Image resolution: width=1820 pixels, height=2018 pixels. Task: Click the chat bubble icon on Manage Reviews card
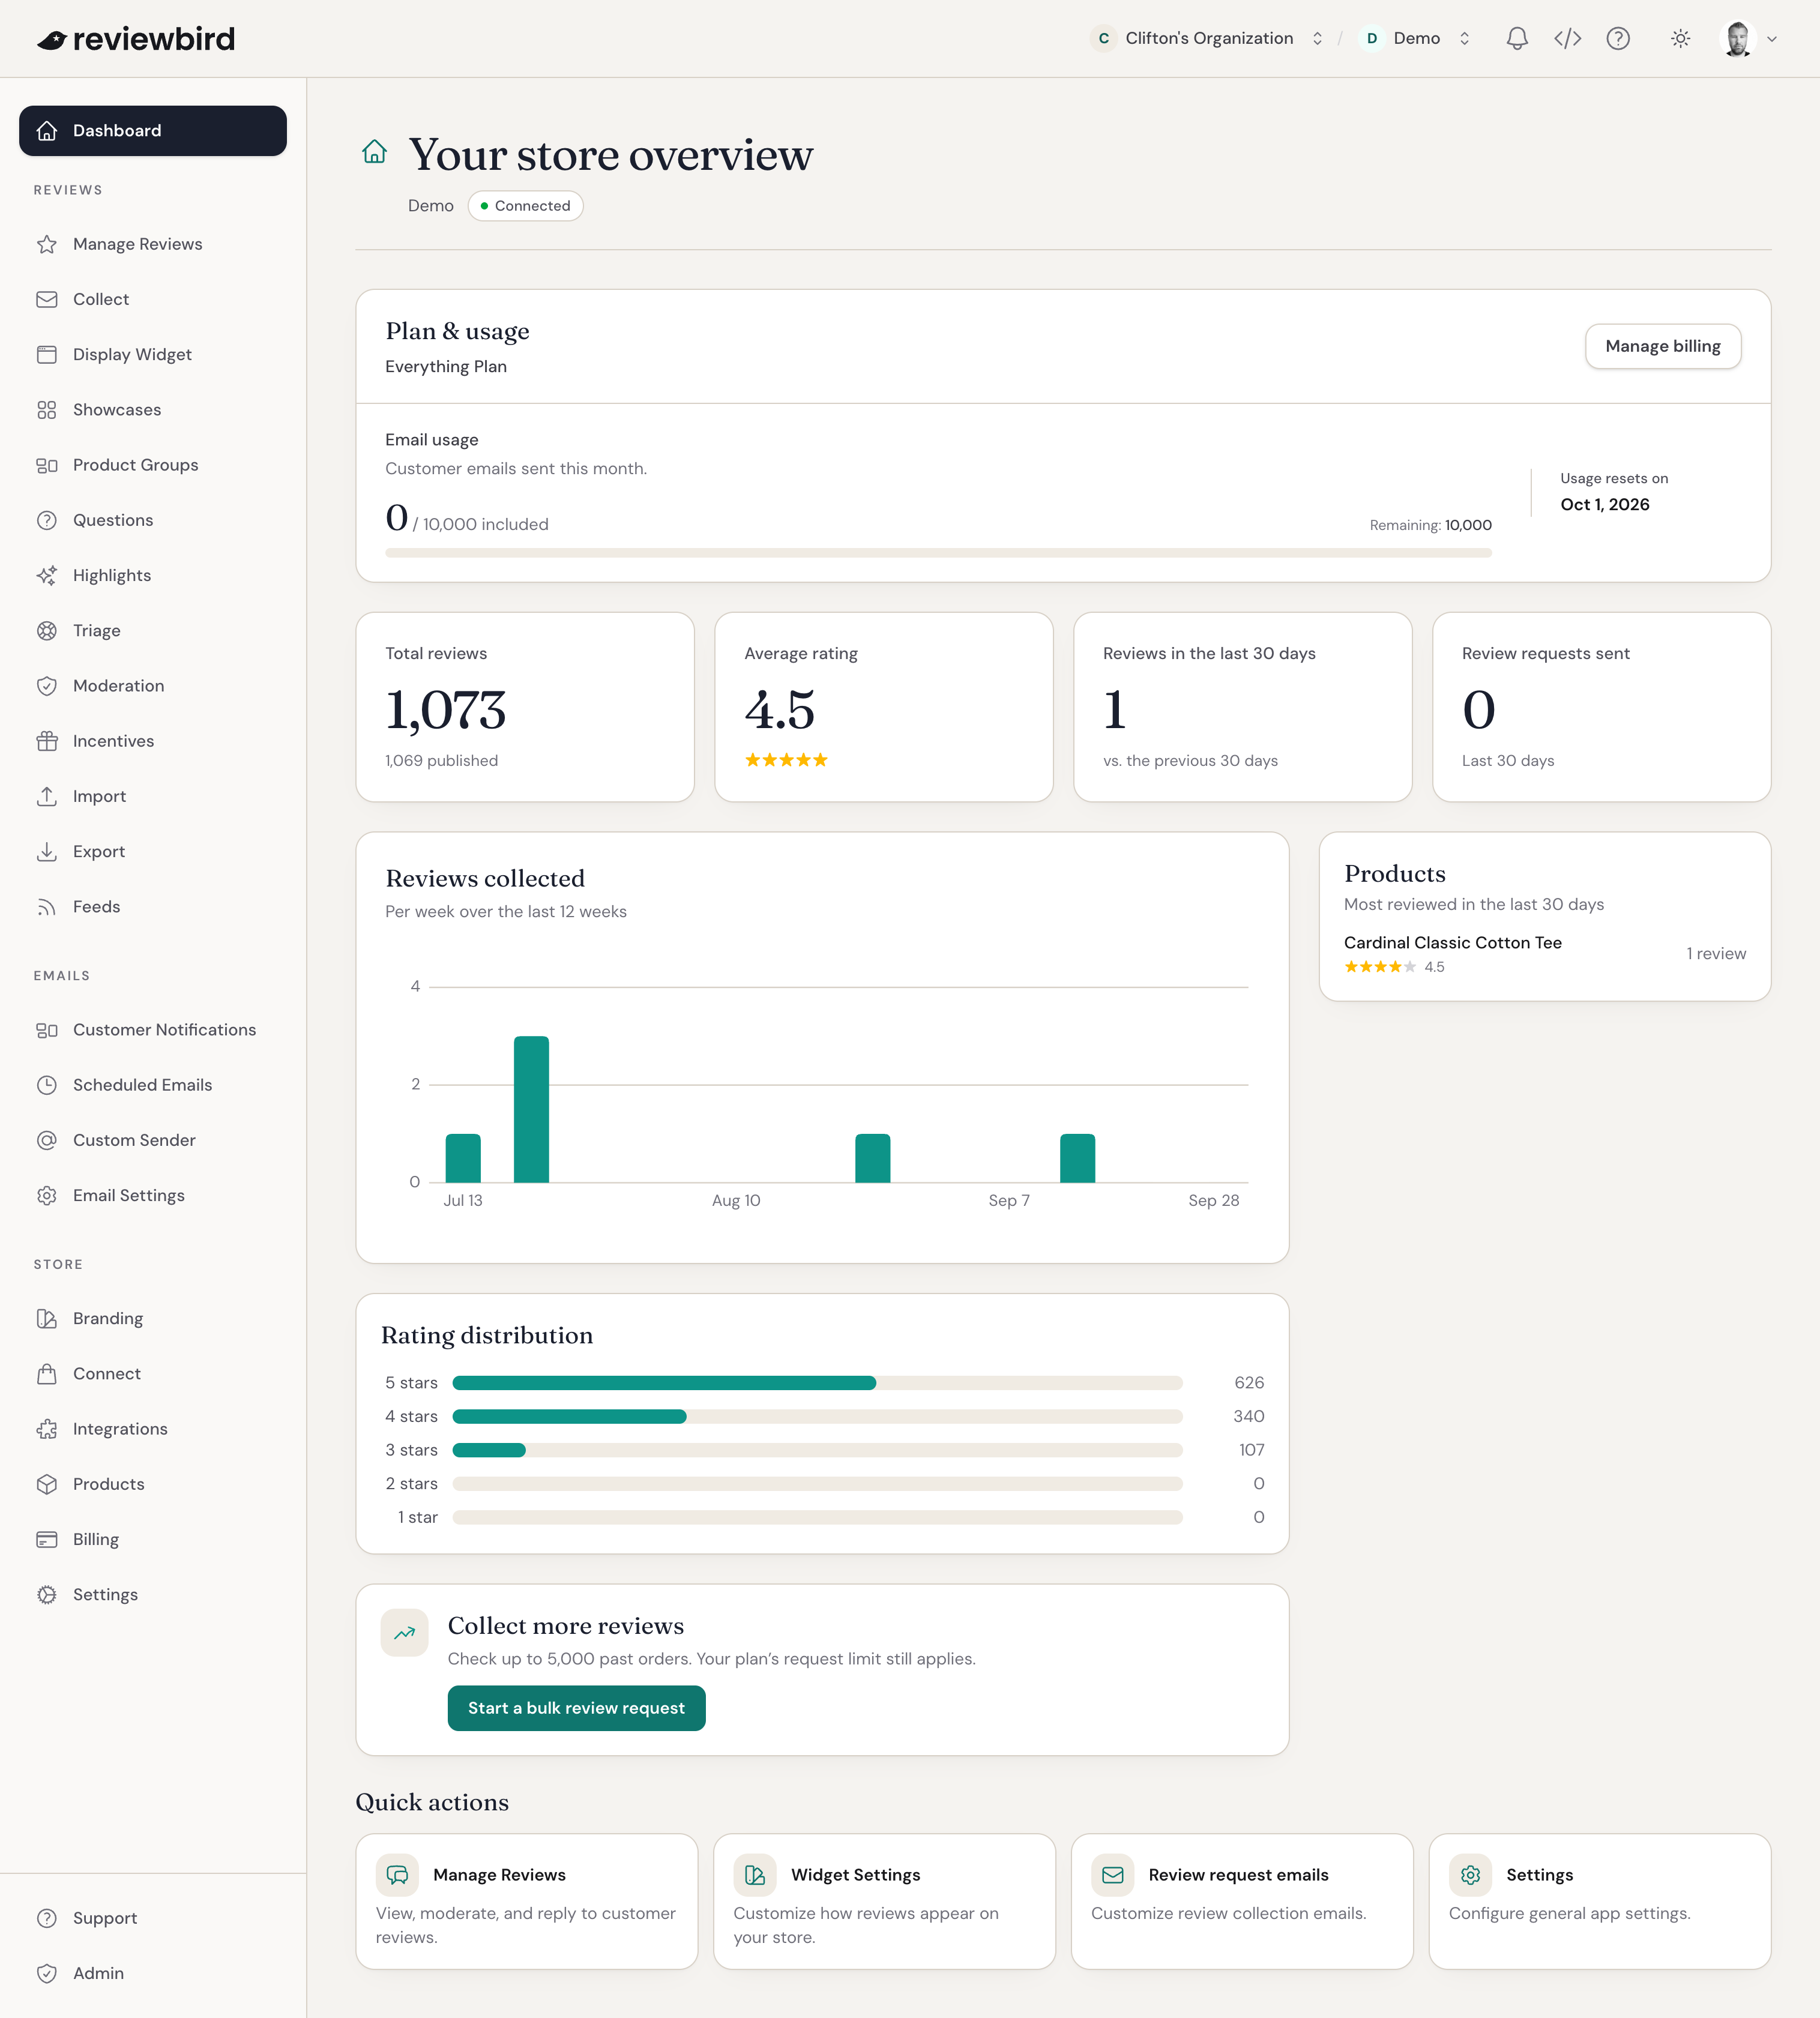pyautogui.click(x=397, y=1875)
